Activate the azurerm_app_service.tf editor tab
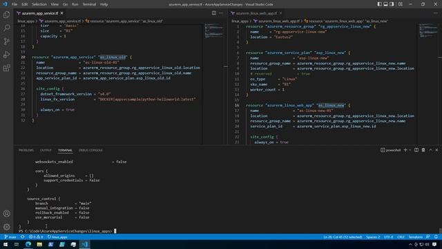 click(x=40, y=13)
